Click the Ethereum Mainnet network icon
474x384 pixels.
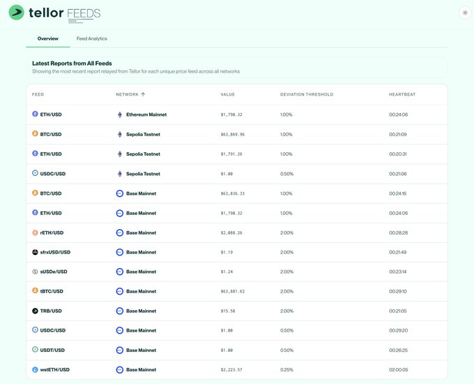[120, 115]
